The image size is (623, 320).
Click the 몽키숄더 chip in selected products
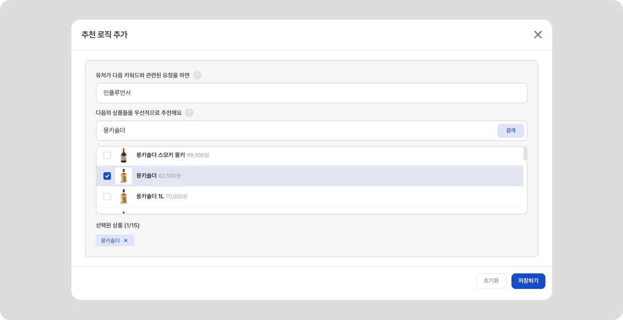click(111, 241)
